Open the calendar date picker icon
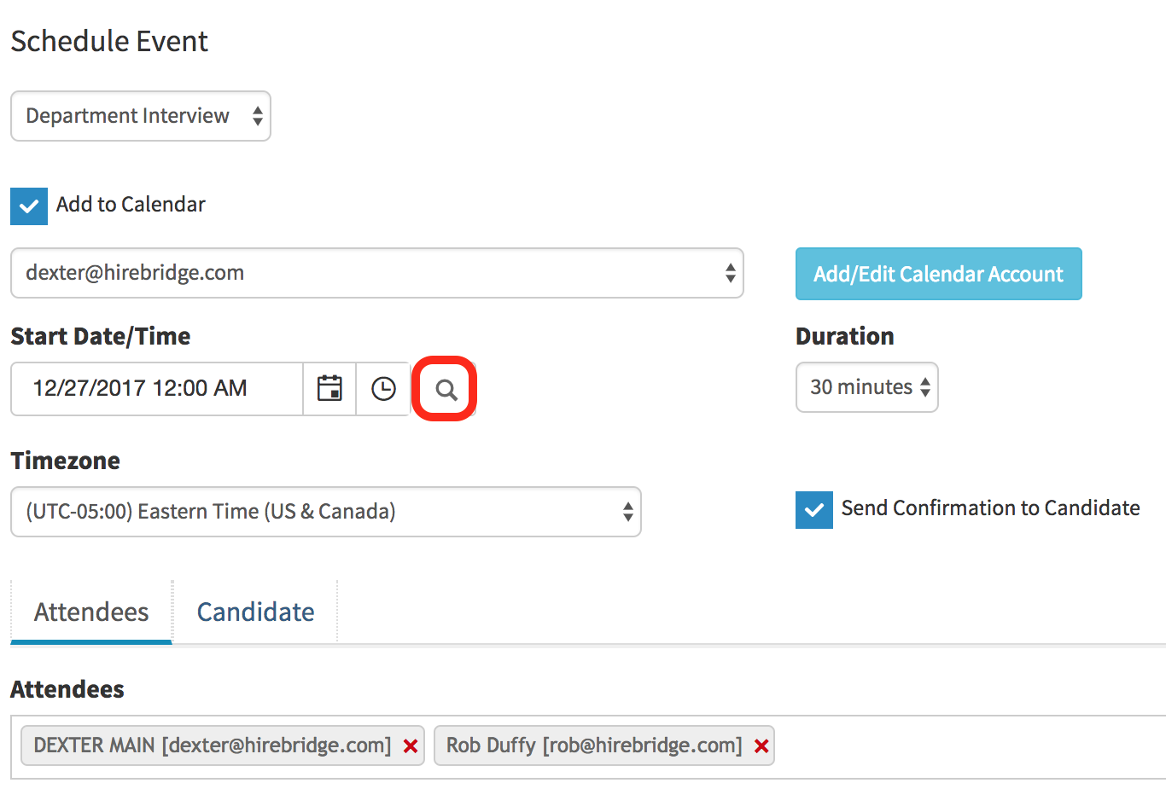Image resolution: width=1166 pixels, height=812 pixels. click(329, 389)
